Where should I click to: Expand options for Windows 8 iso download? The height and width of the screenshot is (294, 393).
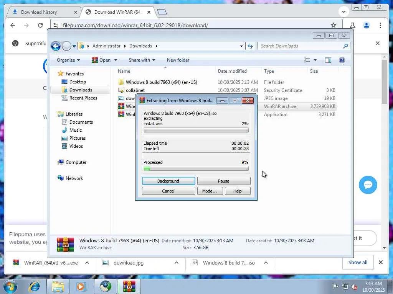pyautogui.click(x=266, y=263)
